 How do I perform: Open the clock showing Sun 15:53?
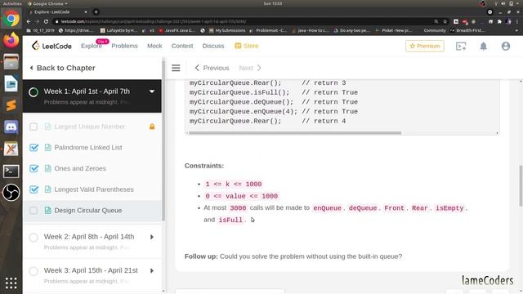pyautogui.click(x=272, y=3)
